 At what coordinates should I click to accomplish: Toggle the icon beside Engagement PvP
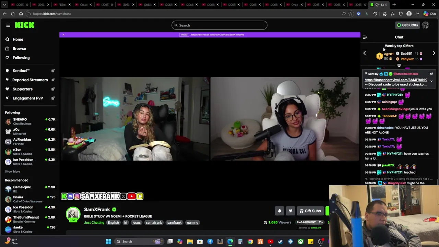point(53,98)
